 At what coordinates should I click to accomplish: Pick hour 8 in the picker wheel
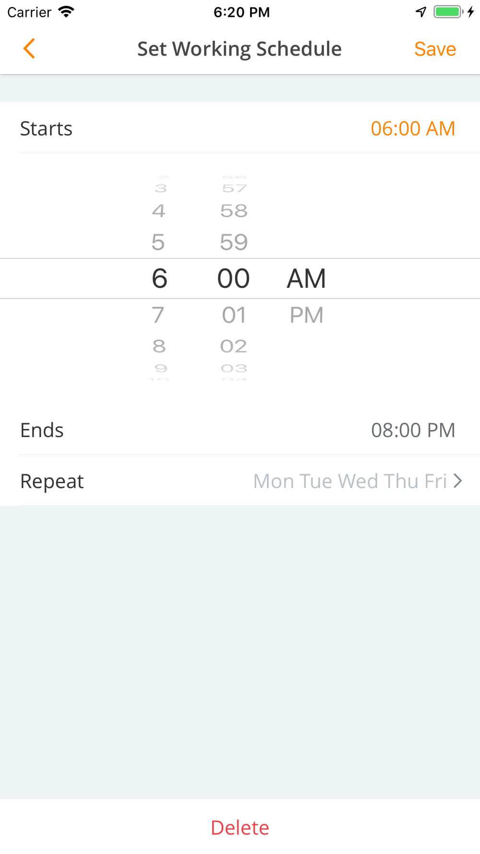(x=159, y=346)
